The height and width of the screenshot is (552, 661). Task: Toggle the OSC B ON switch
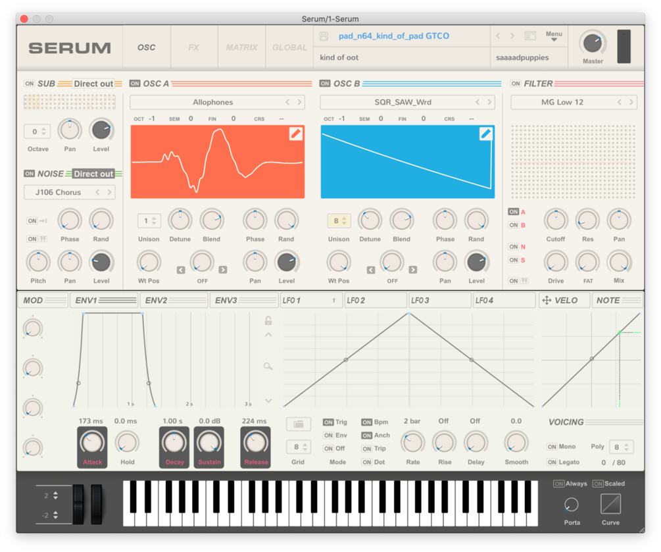[325, 84]
